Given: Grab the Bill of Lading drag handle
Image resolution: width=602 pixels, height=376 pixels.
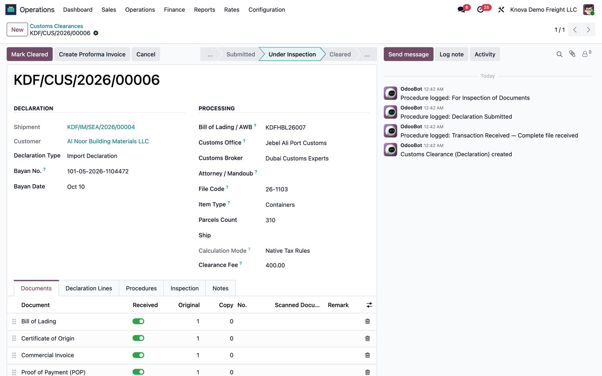Looking at the screenshot, I should pos(14,321).
